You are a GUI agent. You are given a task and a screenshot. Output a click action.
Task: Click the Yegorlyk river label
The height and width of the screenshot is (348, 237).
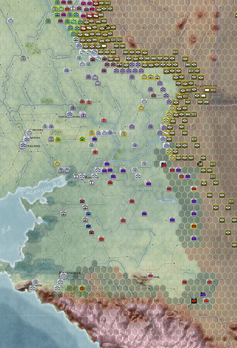click(x=153, y=231)
